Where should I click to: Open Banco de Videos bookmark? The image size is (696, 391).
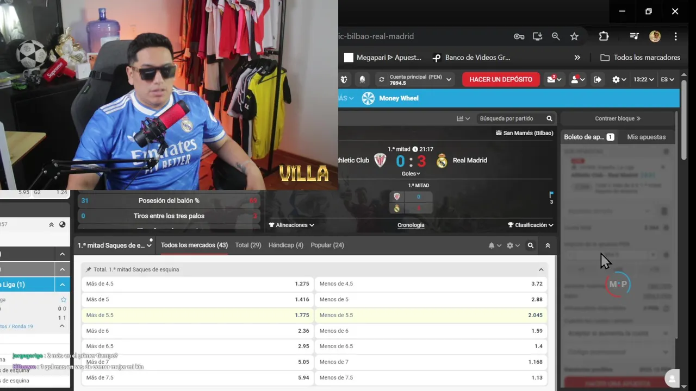(471, 58)
